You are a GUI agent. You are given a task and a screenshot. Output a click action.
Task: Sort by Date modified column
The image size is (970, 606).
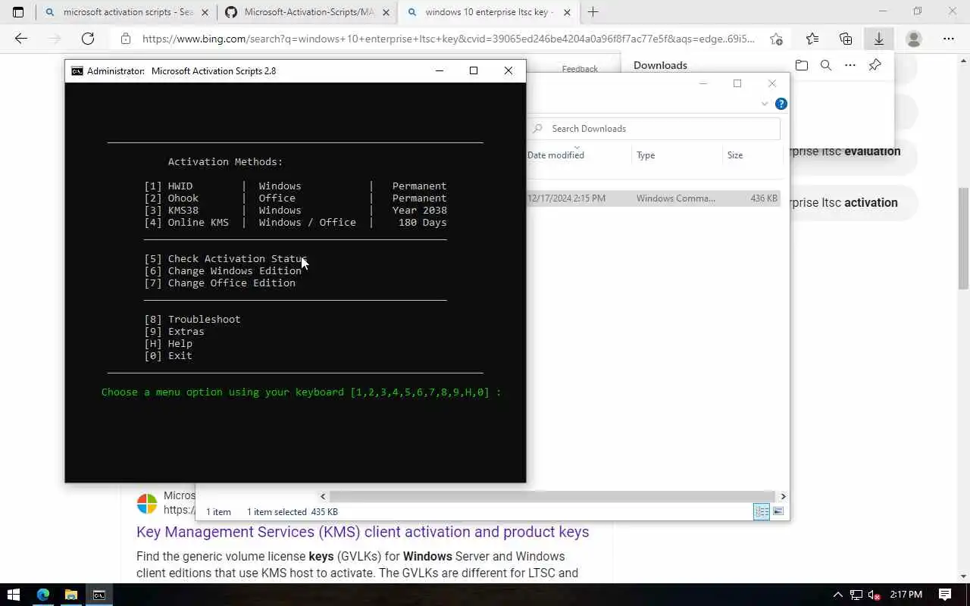click(555, 155)
